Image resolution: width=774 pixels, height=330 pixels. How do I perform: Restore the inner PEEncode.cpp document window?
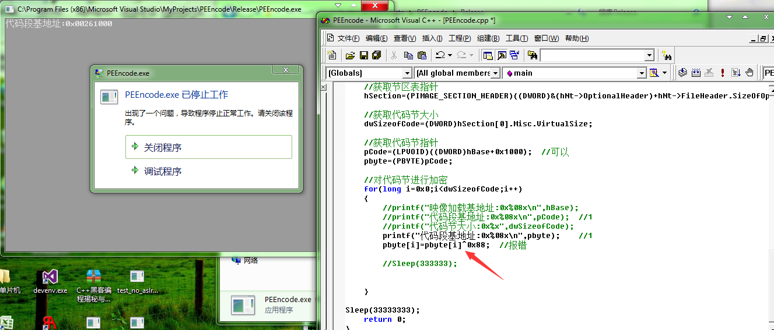764,38
